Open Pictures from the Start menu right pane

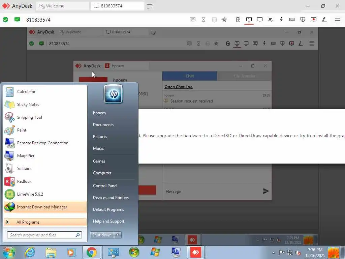pos(100,137)
